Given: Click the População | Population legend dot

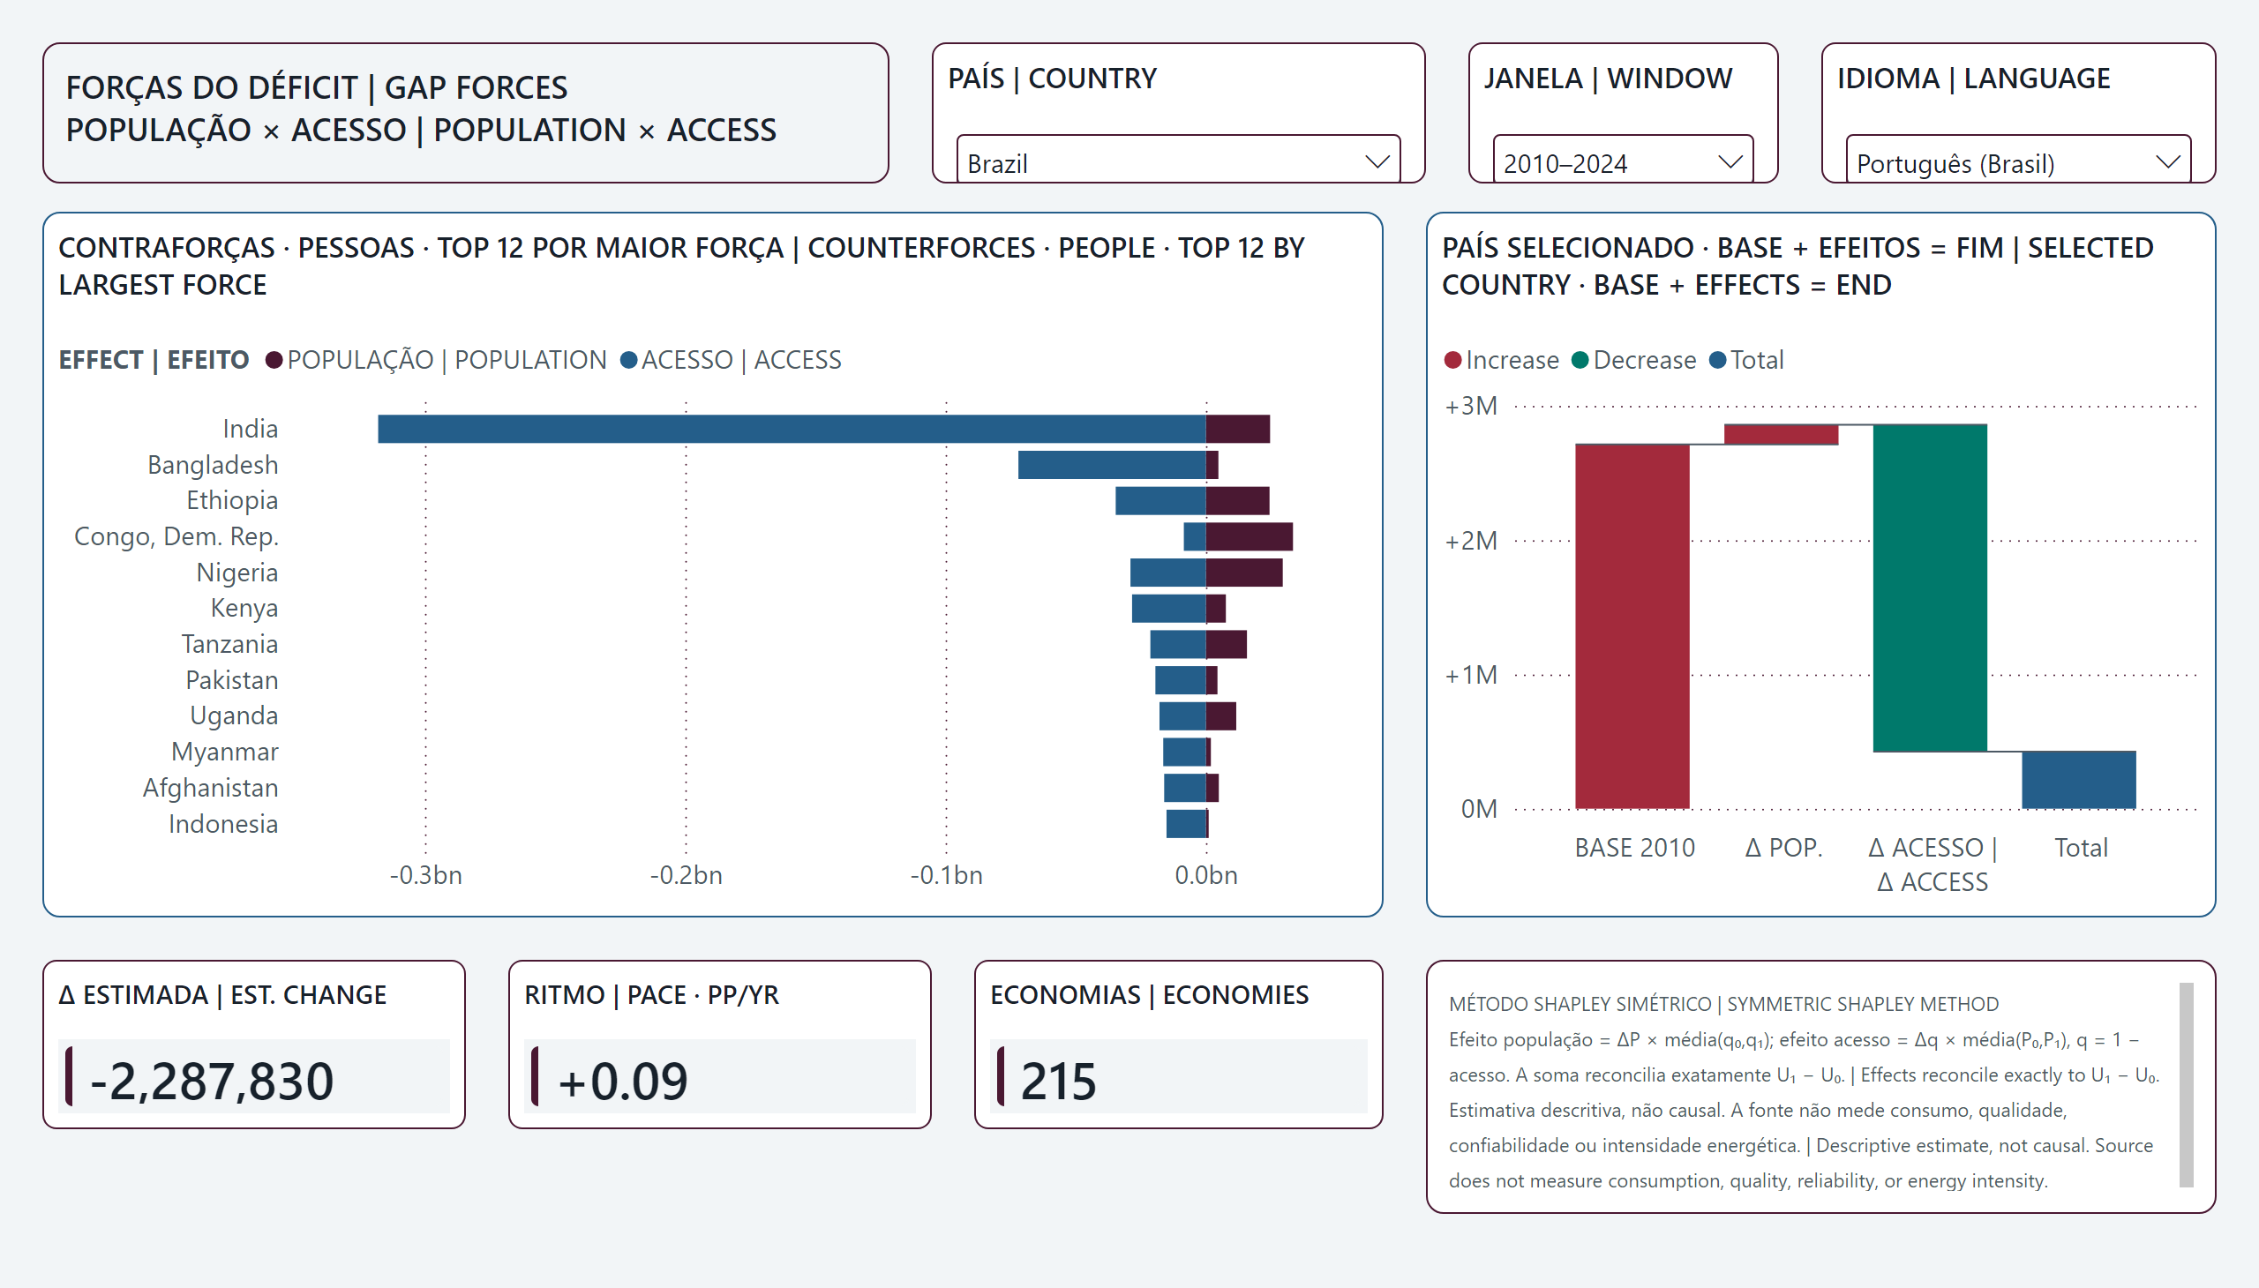Looking at the screenshot, I should coord(274,360).
